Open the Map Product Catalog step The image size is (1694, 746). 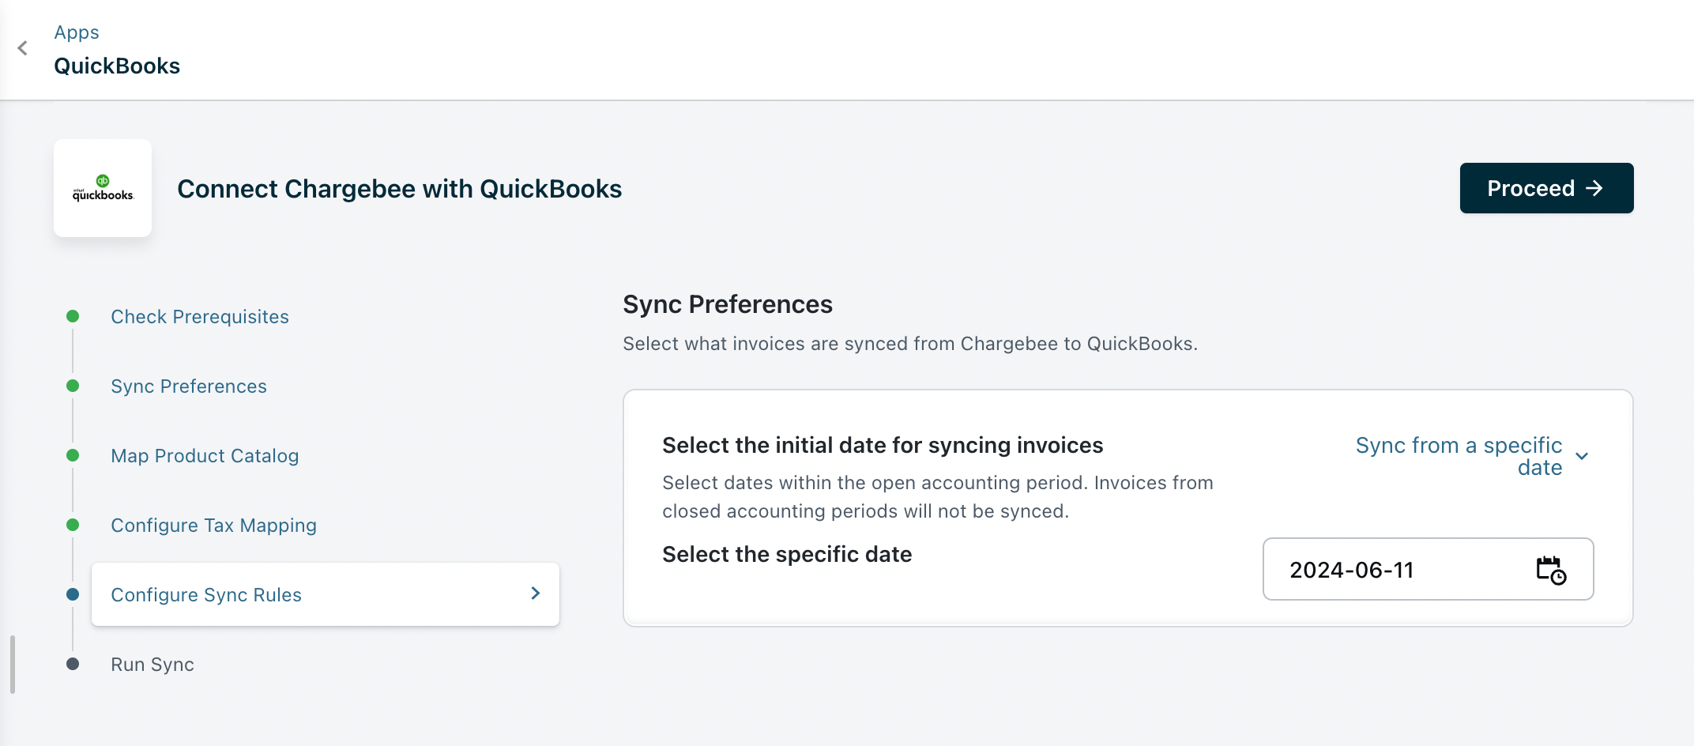[x=205, y=456]
